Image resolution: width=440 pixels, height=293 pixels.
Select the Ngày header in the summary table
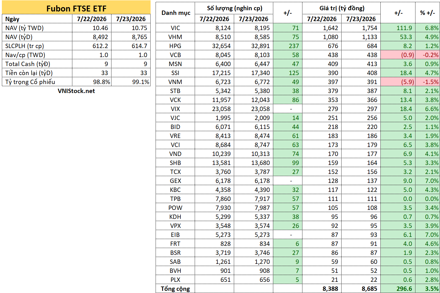coord(37,19)
